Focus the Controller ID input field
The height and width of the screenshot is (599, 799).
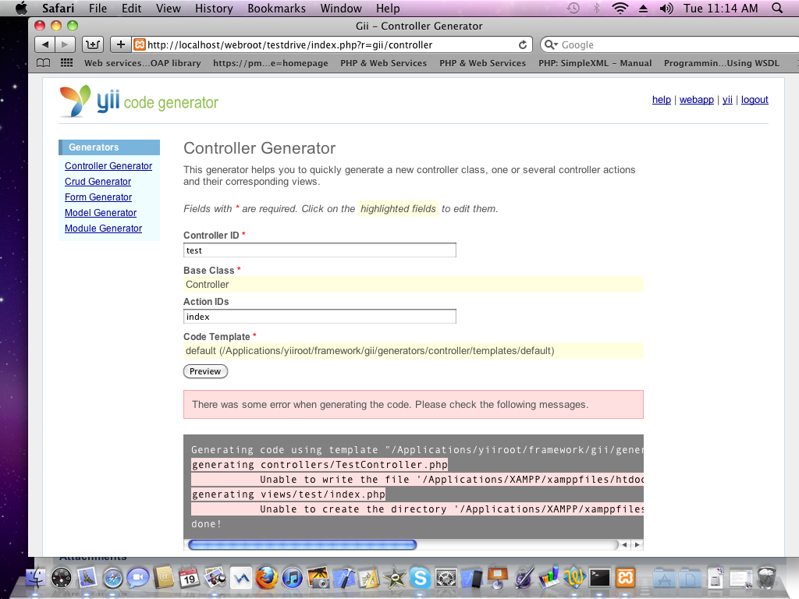pos(319,250)
